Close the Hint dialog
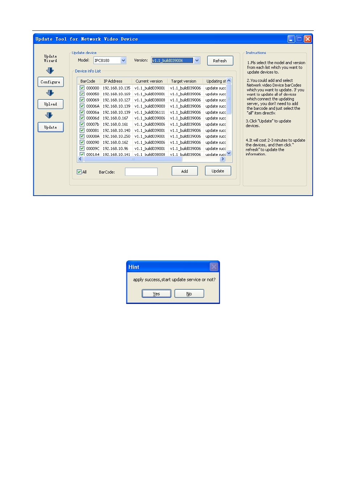Viewport: 346px width, 489px height. [x=214, y=267]
